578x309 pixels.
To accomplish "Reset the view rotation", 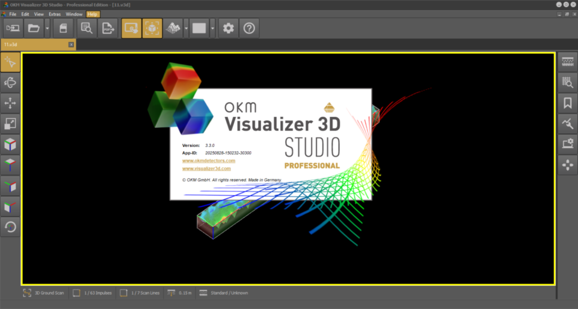I will (11, 227).
